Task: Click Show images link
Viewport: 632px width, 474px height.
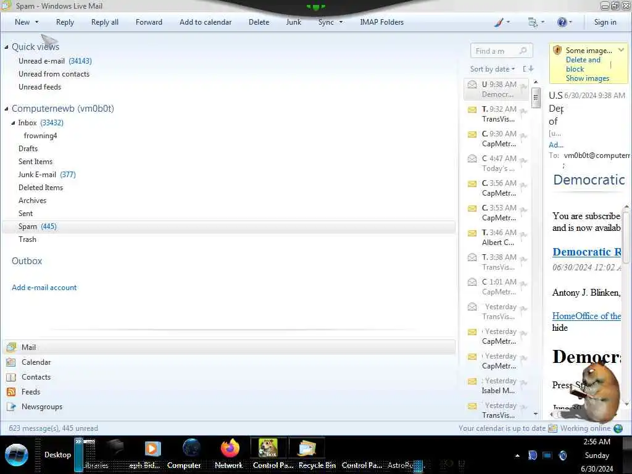Action: [588, 78]
